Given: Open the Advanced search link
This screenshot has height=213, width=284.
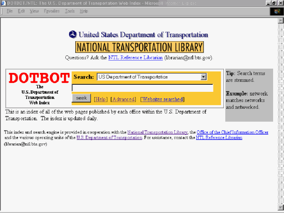Looking at the screenshot, I should click(x=123, y=99).
